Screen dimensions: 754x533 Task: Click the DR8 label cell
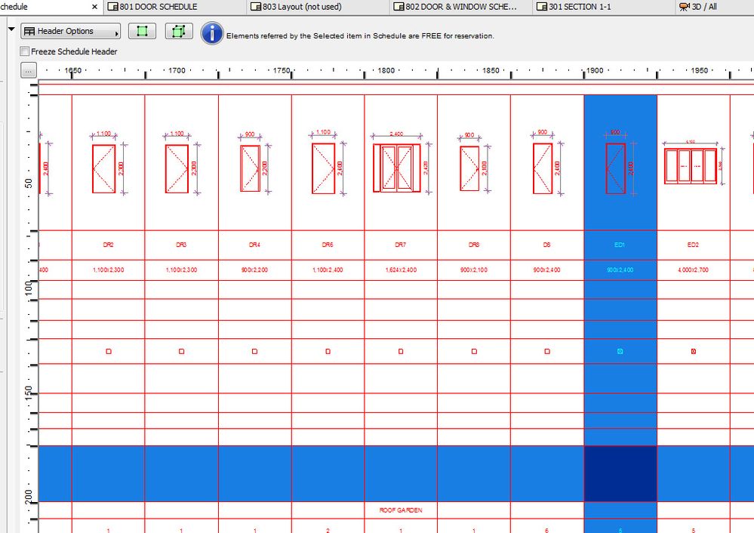474,245
